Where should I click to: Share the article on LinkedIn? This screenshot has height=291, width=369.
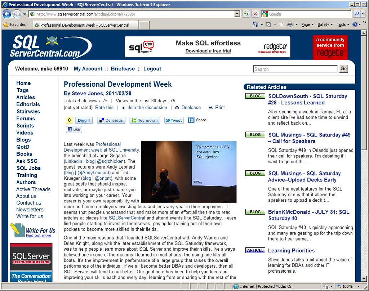pos(198,120)
